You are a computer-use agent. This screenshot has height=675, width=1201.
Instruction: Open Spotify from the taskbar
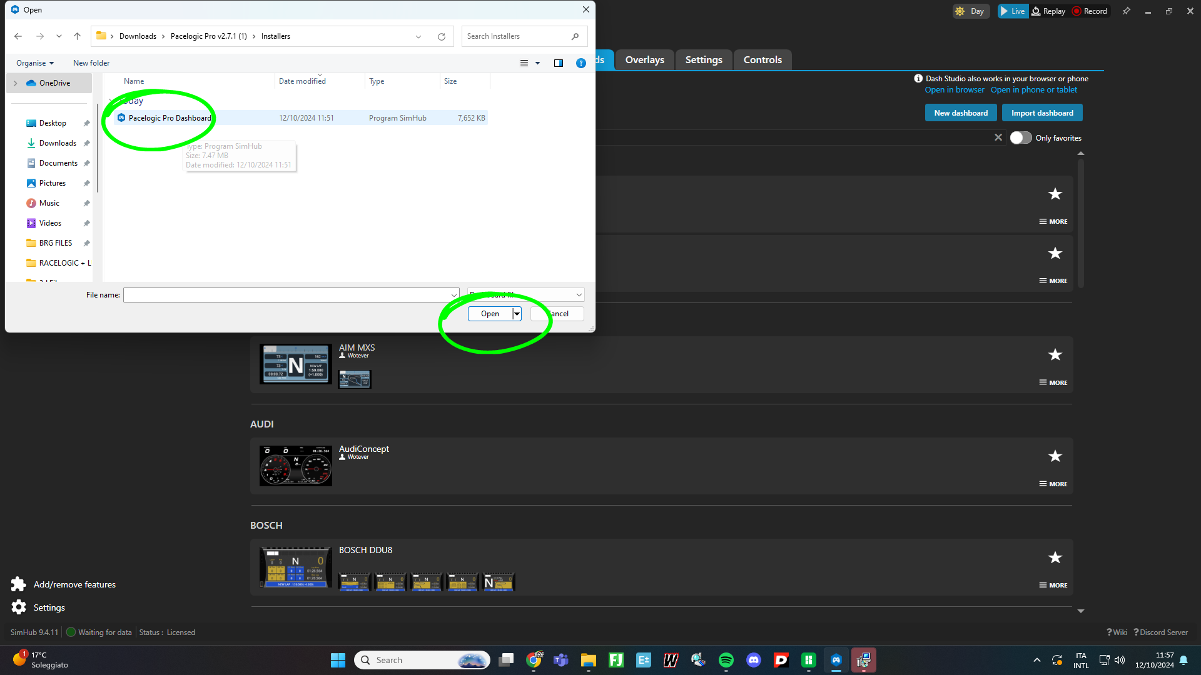[726, 660]
